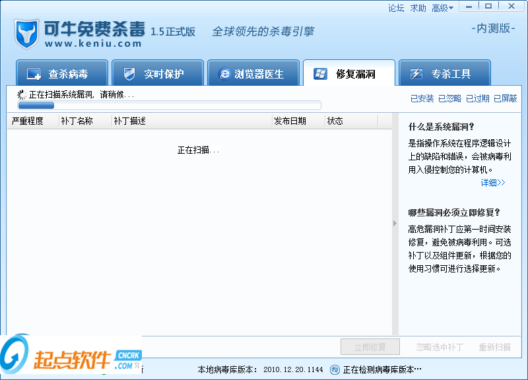The image size is (528, 380).
Task: Open the 浏览器医生 tab
Action: [x=253, y=73]
